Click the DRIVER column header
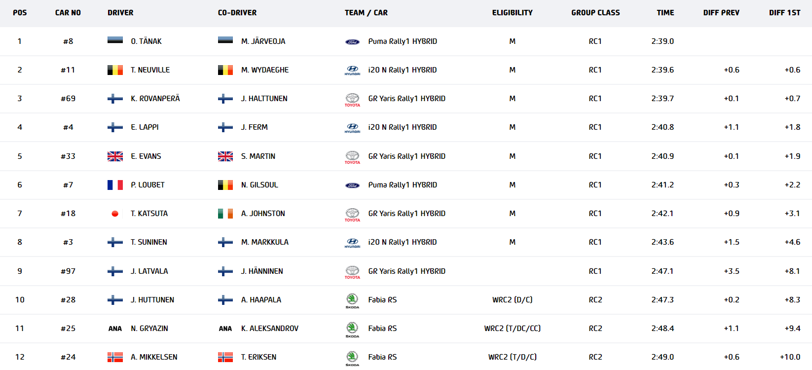812x370 pixels. (120, 13)
